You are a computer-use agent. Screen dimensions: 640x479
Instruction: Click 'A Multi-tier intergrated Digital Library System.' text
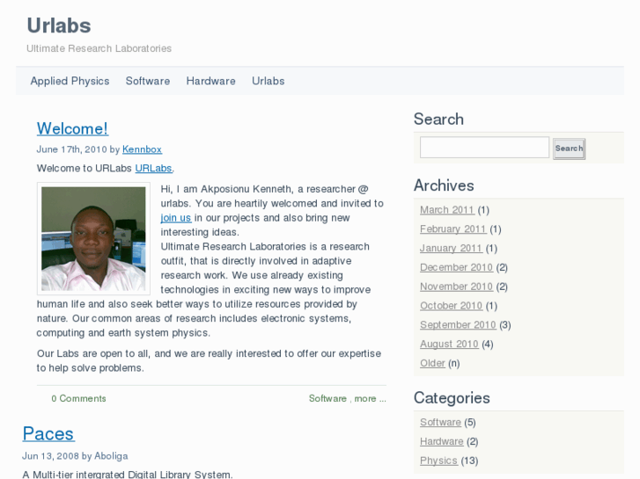pos(128,475)
